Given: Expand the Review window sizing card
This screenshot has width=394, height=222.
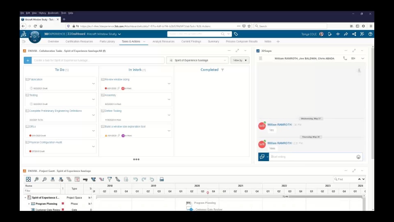Looking at the screenshot, I should (169, 83).
